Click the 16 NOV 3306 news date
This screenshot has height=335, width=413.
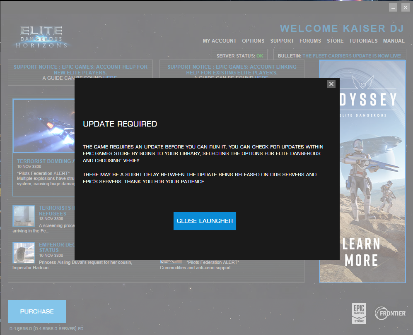pos(51,255)
